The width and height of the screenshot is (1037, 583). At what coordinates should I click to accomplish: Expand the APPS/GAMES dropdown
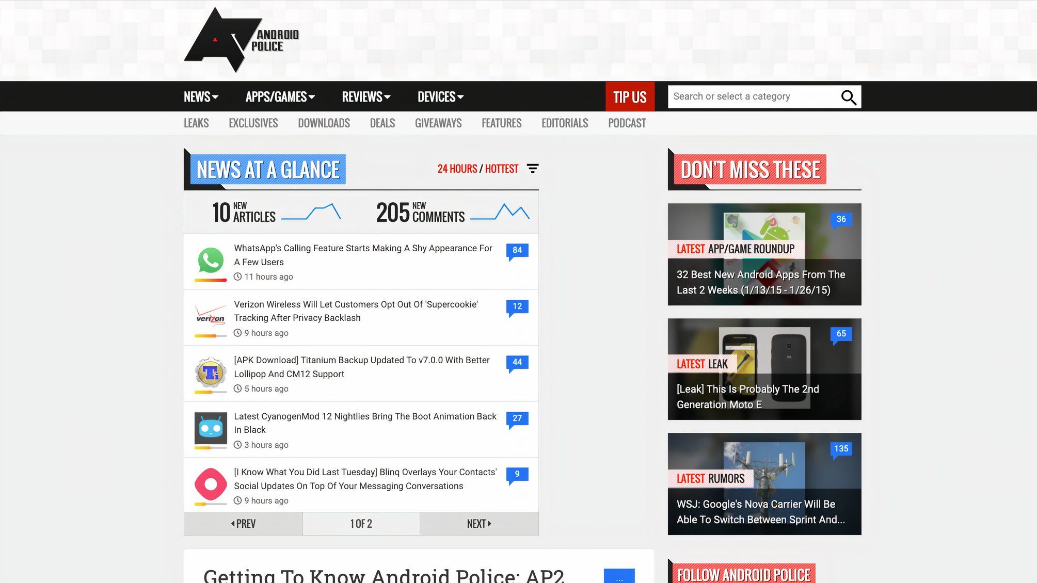[x=280, y=96]
